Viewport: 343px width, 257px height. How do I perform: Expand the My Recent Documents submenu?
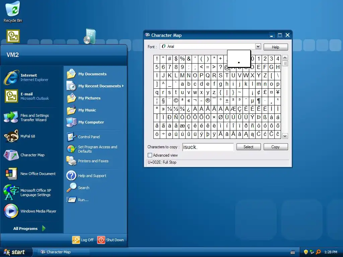pyautogui.click(x=95, y=86)
